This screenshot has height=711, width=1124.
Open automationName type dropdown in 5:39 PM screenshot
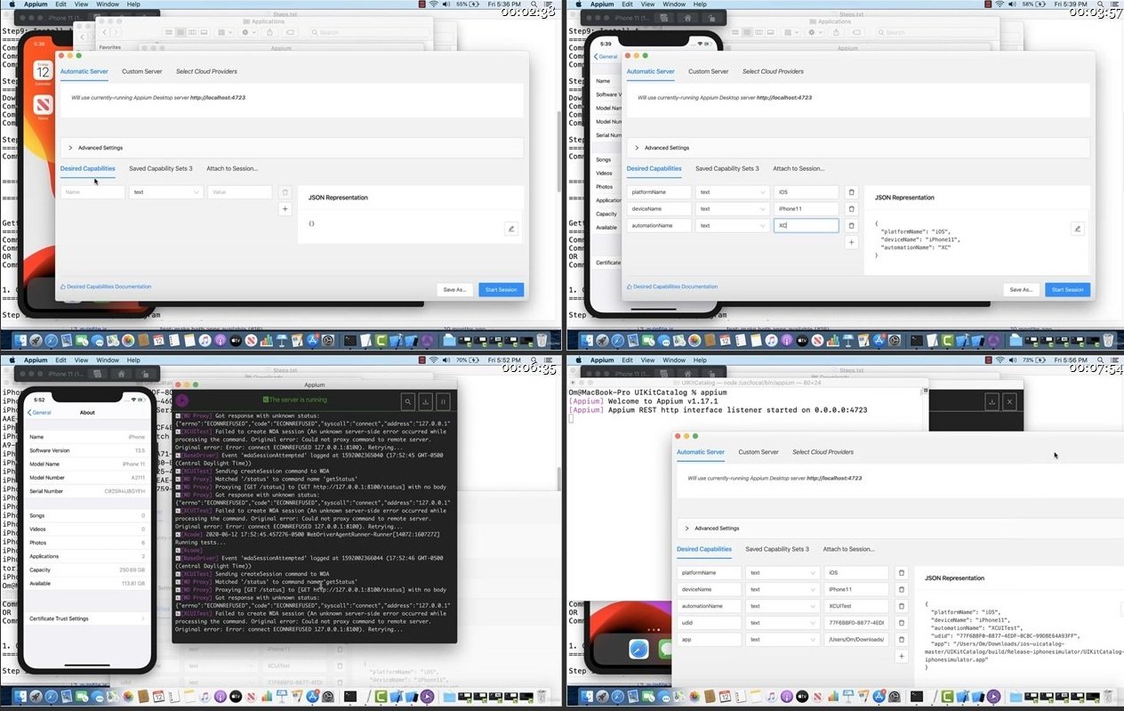pyautogui.click(x=733, y=226)
